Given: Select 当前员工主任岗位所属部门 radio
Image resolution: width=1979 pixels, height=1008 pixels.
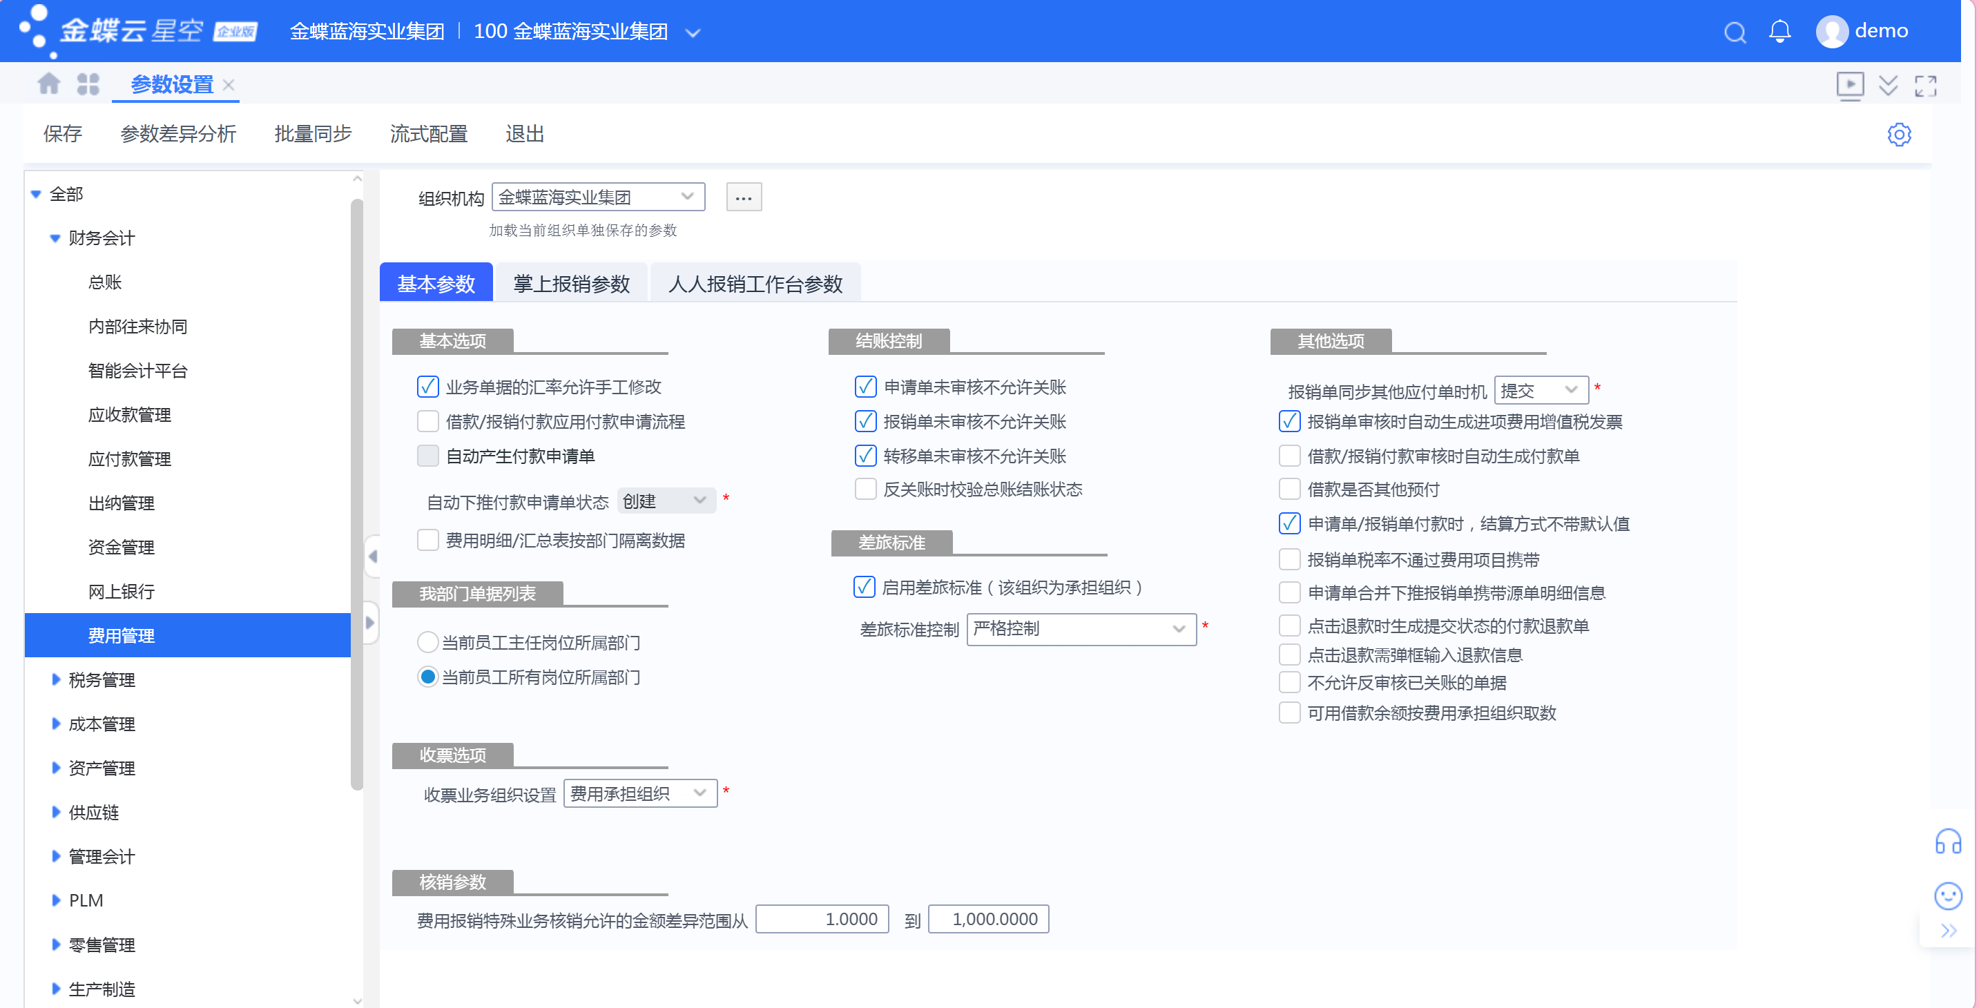Looking at the screenshot, I should tap(427, 642).
